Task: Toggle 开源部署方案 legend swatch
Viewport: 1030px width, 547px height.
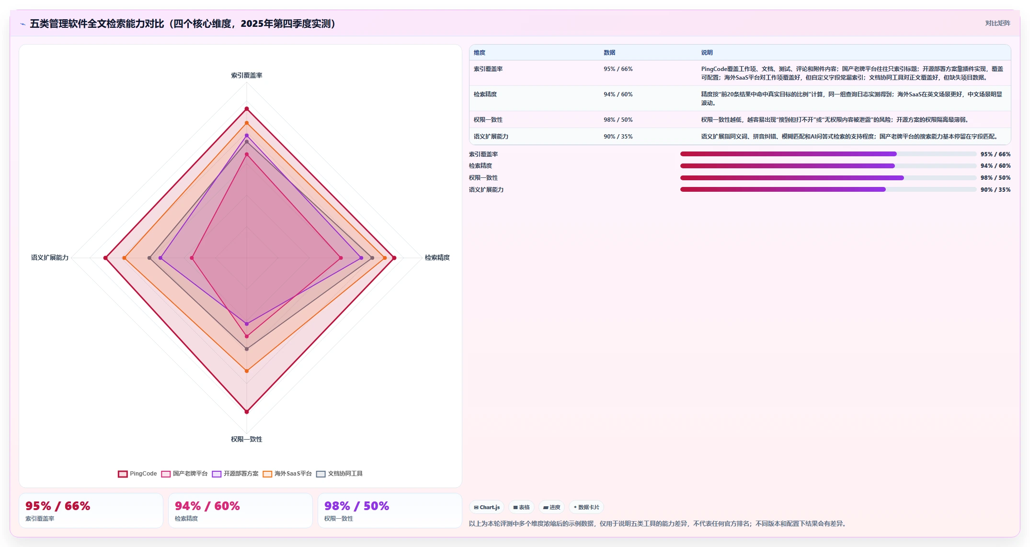Action: [217, 474]
